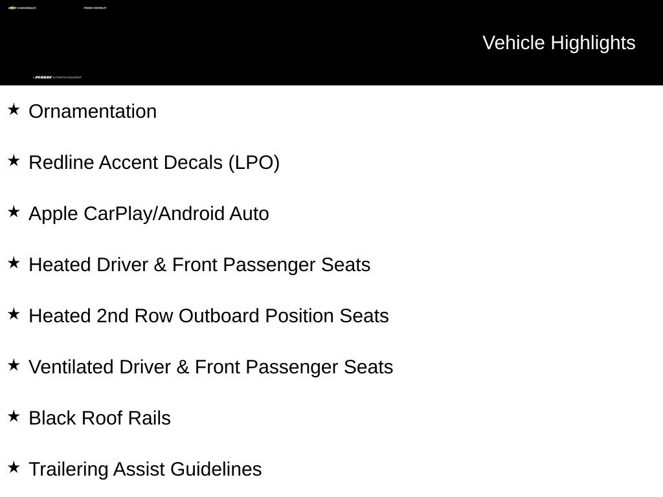Click the star beside Ornamentation
This screenshot has height=497, width=663.
[x=14, y=109]
